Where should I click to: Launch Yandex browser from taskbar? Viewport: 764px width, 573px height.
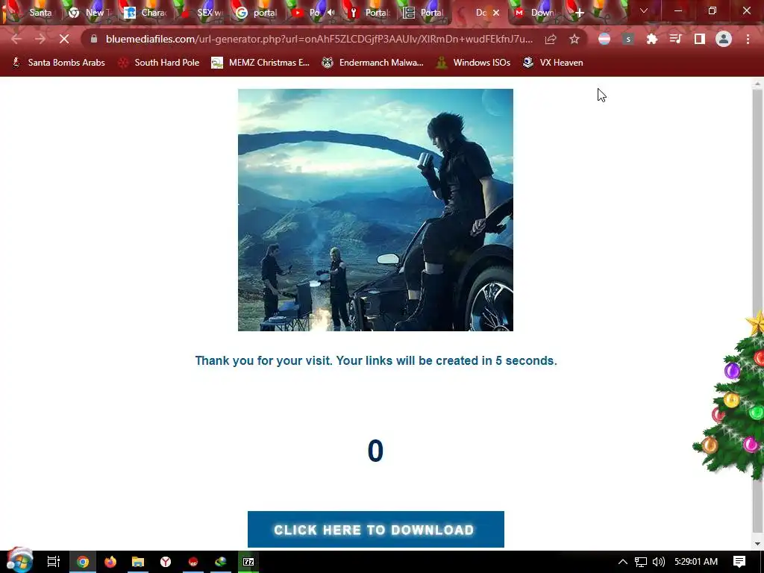tap(166, 562)
